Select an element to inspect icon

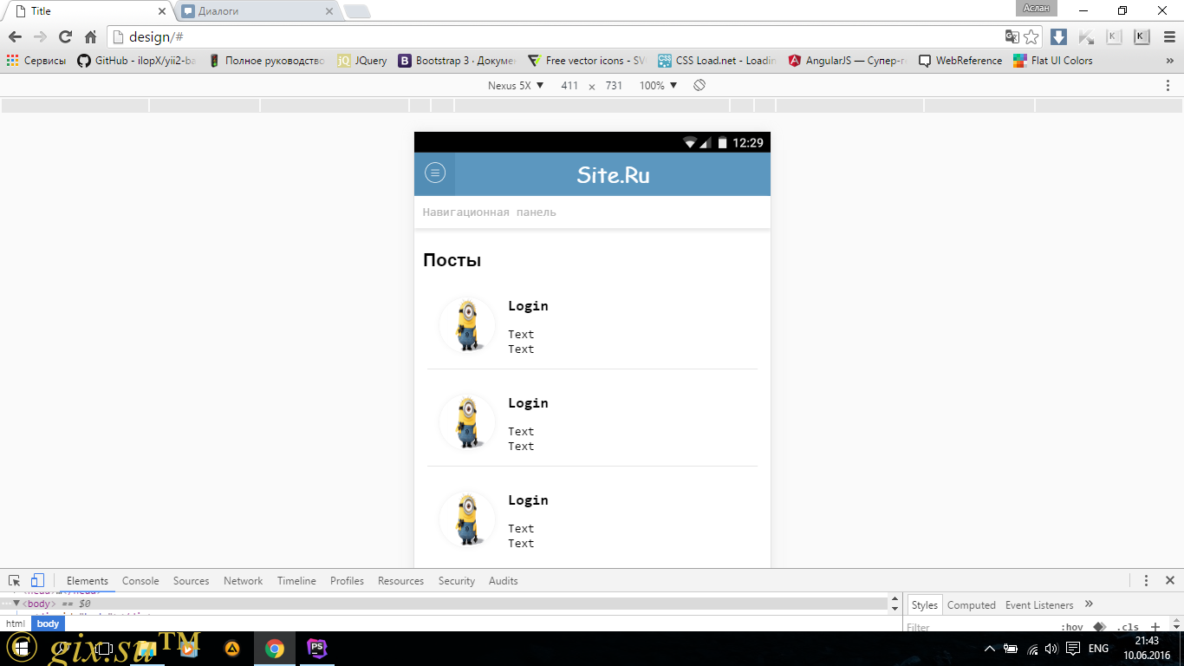[15, 581]
